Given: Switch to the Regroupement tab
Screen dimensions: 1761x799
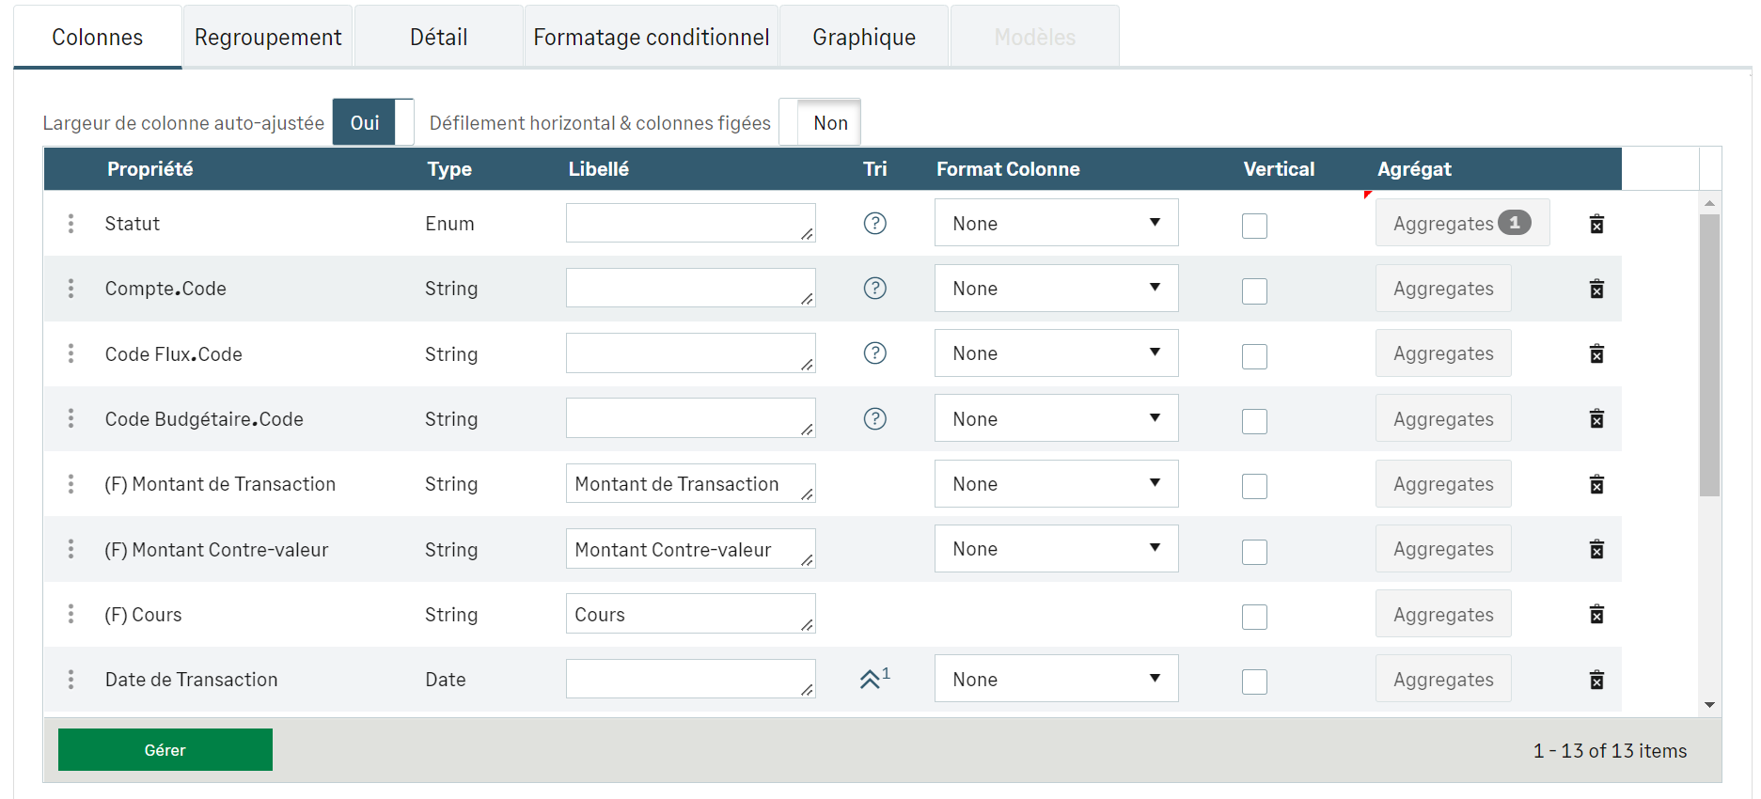Looking at the screenshot, I should coord(267,37).
